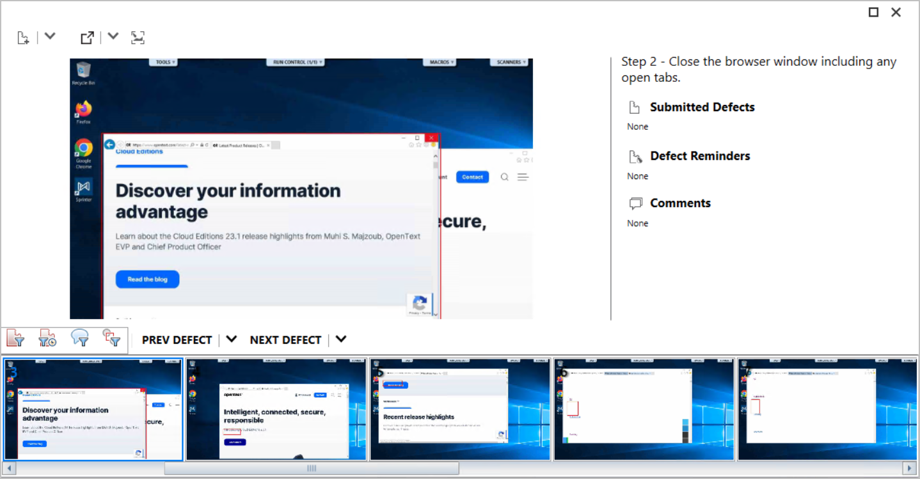Toggle the defect reminders filter
920x479 pixels.
[x=47, y=338]
